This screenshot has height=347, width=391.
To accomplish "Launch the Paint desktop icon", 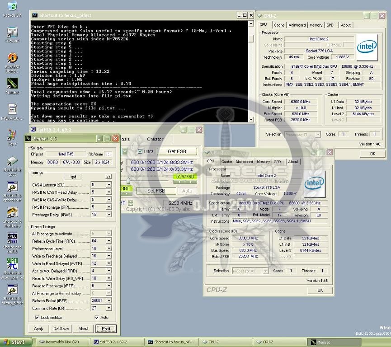I will coord(12,135).
